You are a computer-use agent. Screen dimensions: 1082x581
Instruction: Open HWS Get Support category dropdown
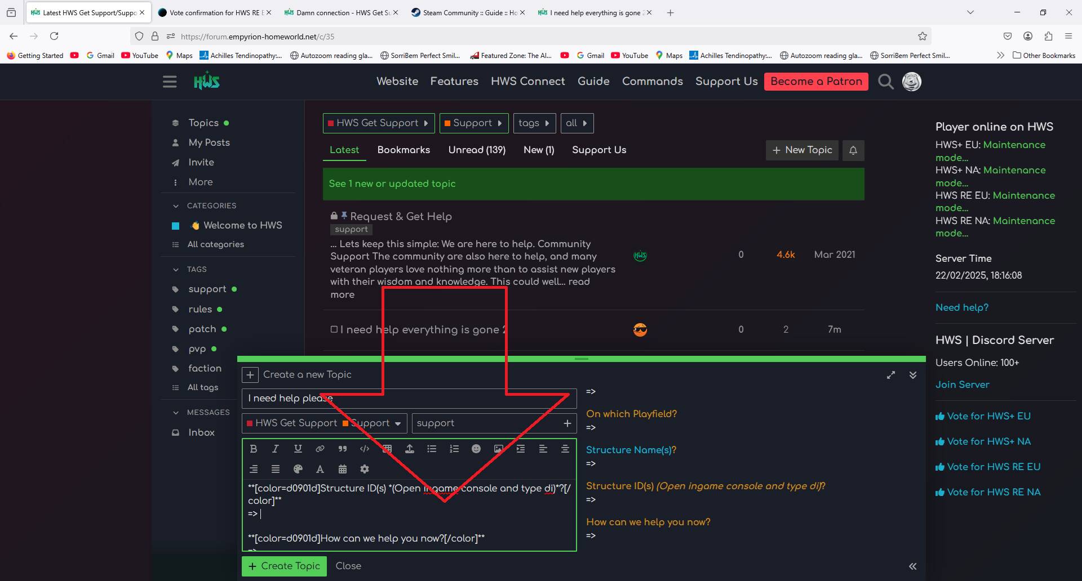(x=379, y=123)
